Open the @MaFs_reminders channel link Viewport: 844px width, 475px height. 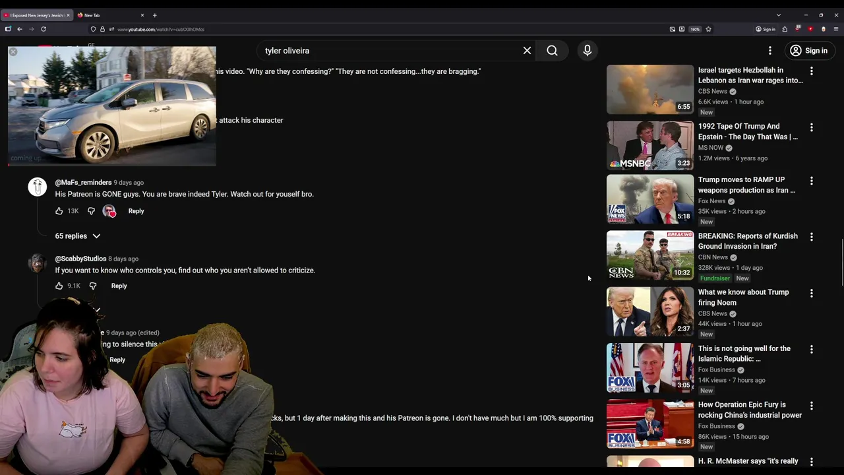(83, 182)
